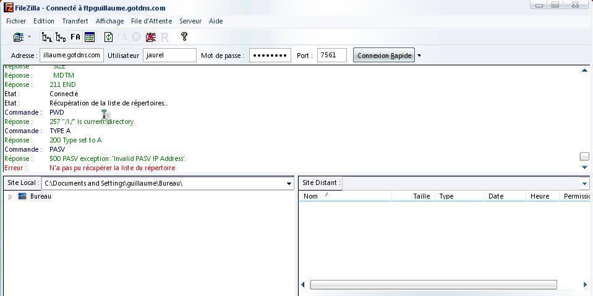The width and height of the screenshot is (593, 296).
Task: Maximize the FileZilla window
Action: point(555,5)
